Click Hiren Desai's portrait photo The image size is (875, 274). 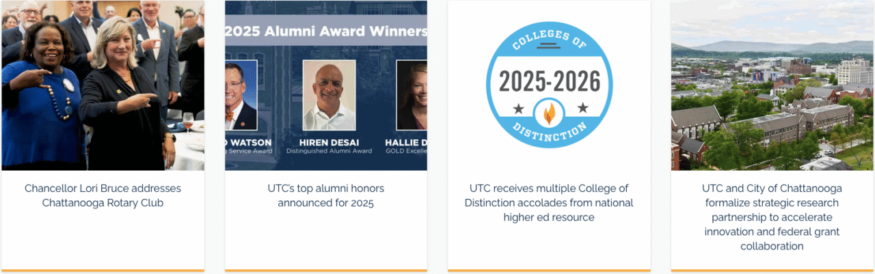329,96
